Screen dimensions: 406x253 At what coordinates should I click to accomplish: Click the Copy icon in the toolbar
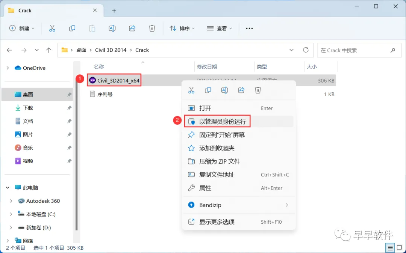pyautogui.click(x=72, y=29)
